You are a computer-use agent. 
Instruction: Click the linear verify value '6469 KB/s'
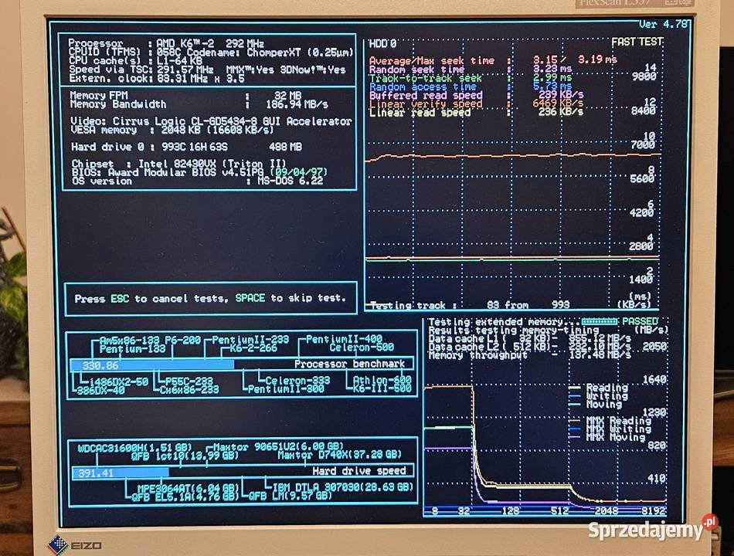pyautogui.click(x=558, y=103)
